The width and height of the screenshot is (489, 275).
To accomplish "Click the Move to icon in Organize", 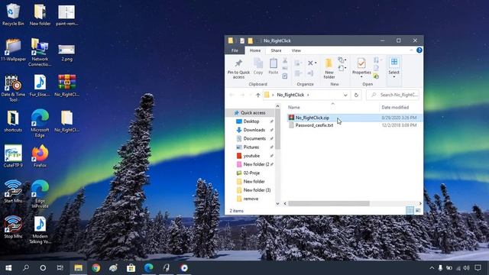I will click(297, 63).
